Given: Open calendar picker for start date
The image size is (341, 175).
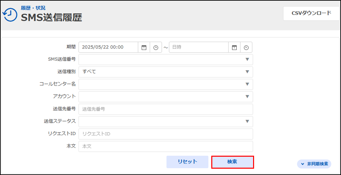Looking at the screenshot, I should (x=144, y=48).
